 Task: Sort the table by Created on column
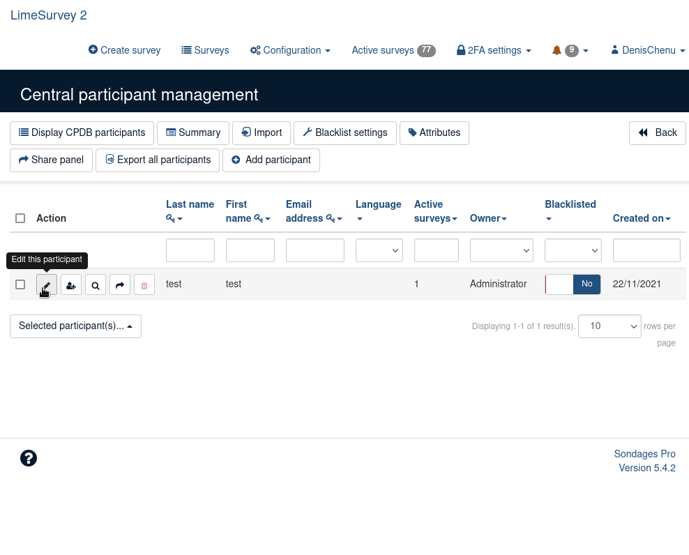tap(641, 218)
